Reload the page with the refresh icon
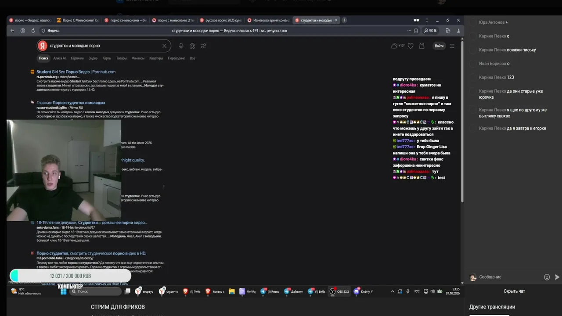Screen dimensions: 562x316 [x=33, y=31]
